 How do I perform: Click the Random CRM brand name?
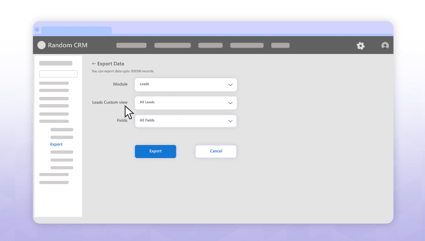(68, 45)
